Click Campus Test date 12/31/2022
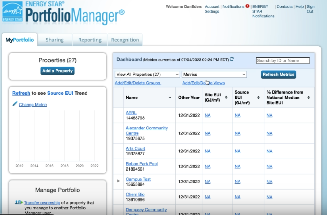 coord(189,182)
